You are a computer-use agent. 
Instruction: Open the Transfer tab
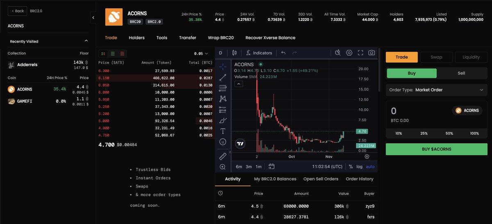(x=187, y=38)
